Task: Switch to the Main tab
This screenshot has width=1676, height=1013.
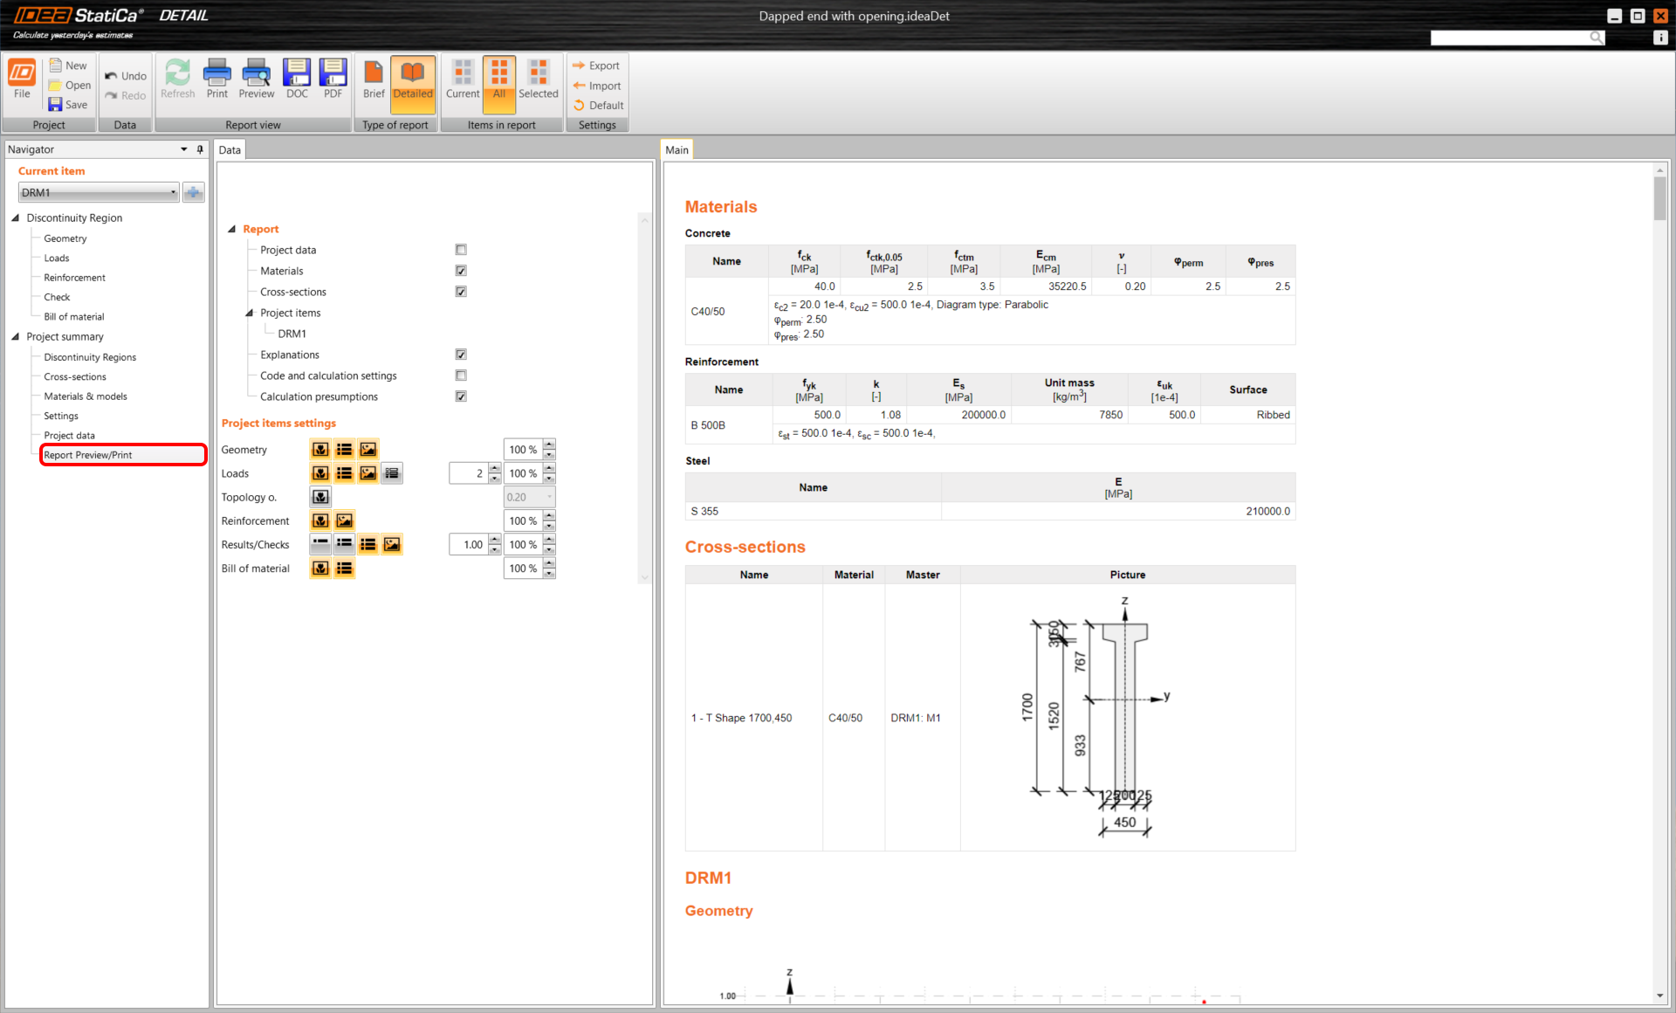Action: tap(677, 150)
